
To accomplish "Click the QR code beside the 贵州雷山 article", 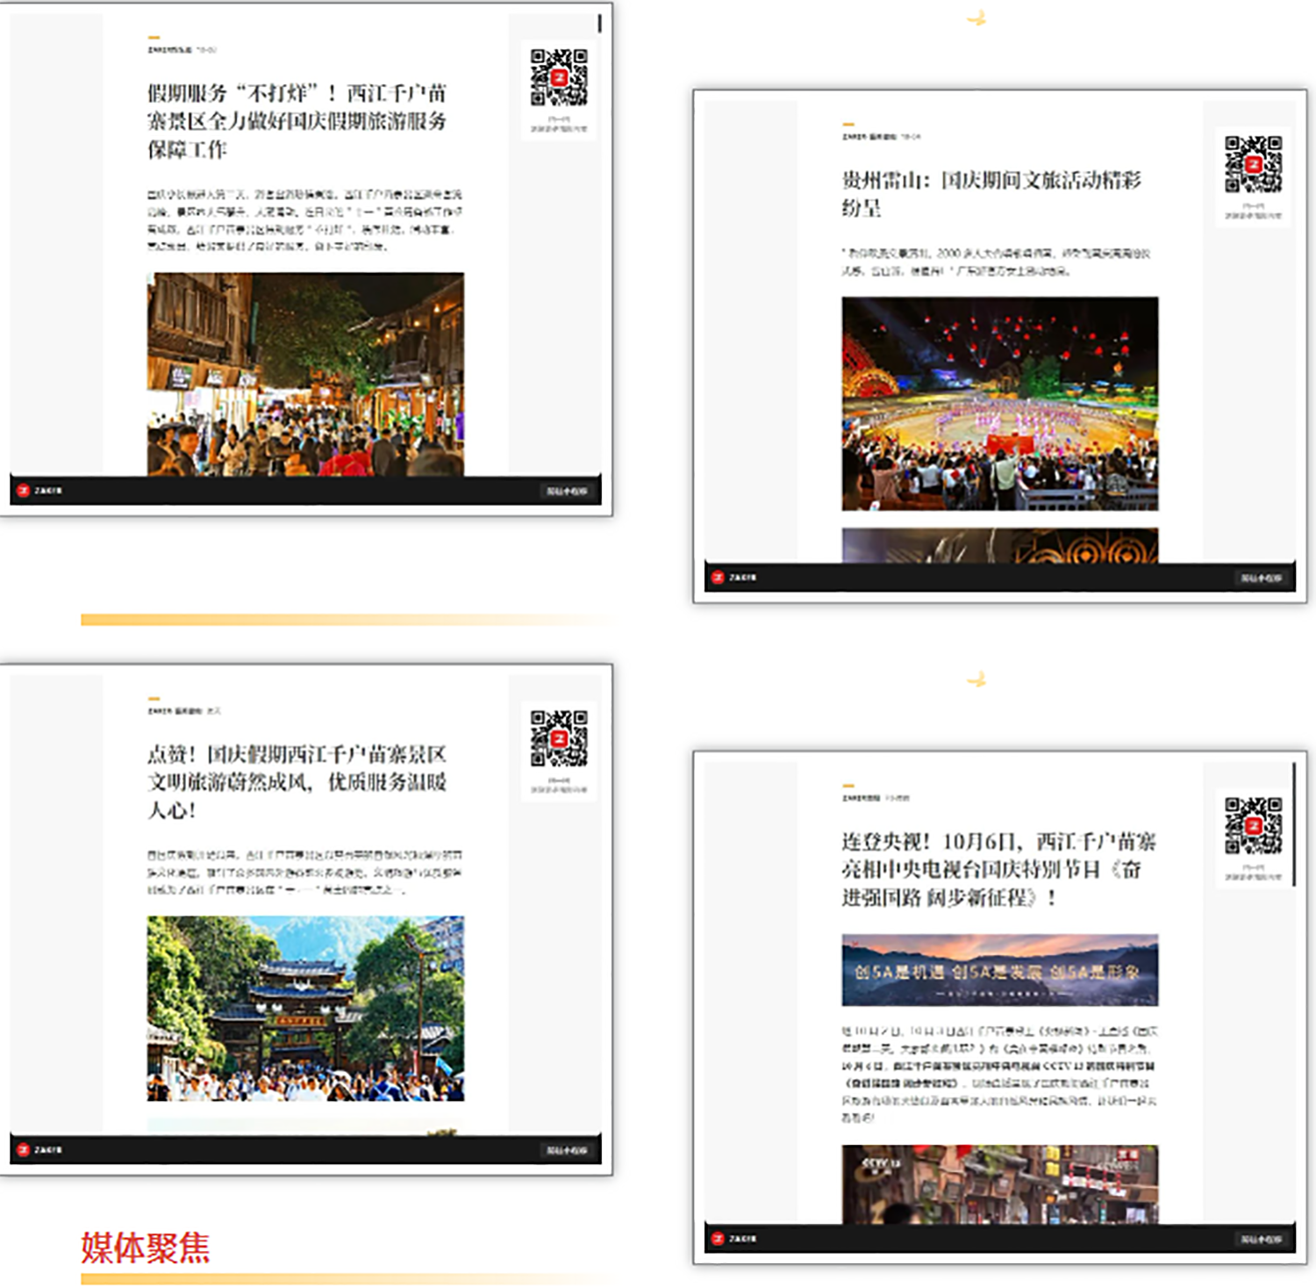I will (1253, 164).
